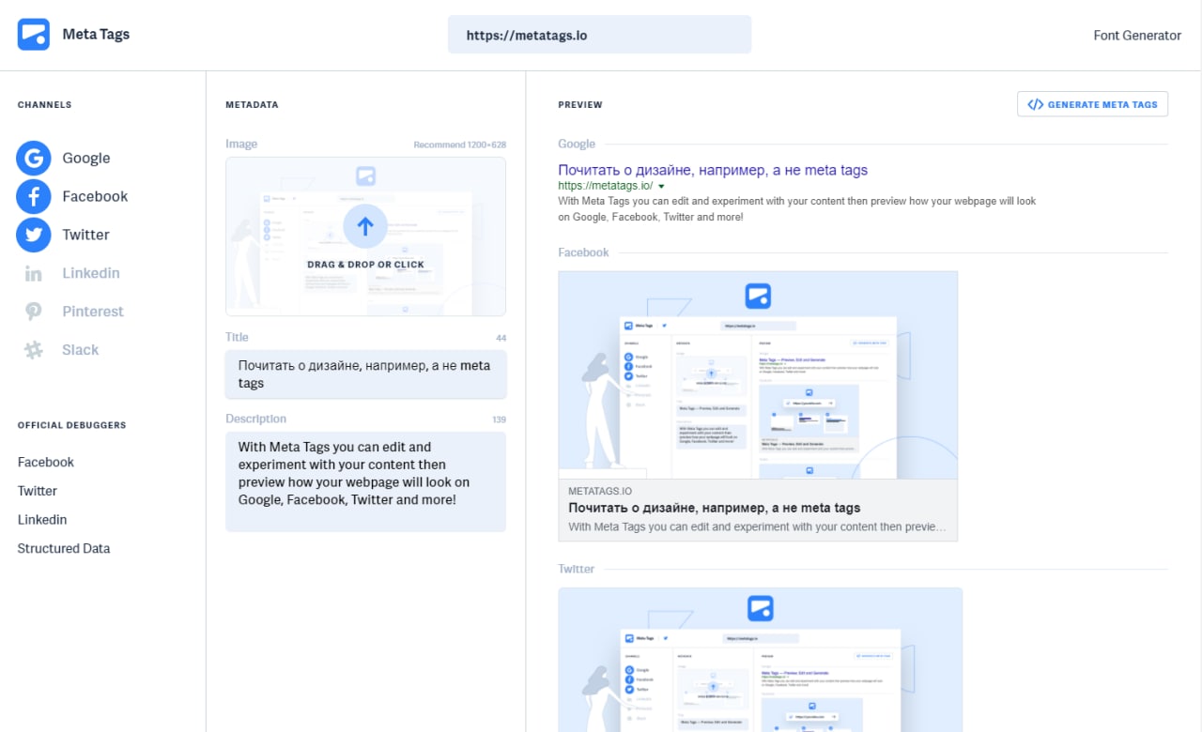Image resolution: width=1202 pixels, height=732 pixels.
Task: Click the Generate Meta Tags code icon
Action: (x=1035, y=104)
